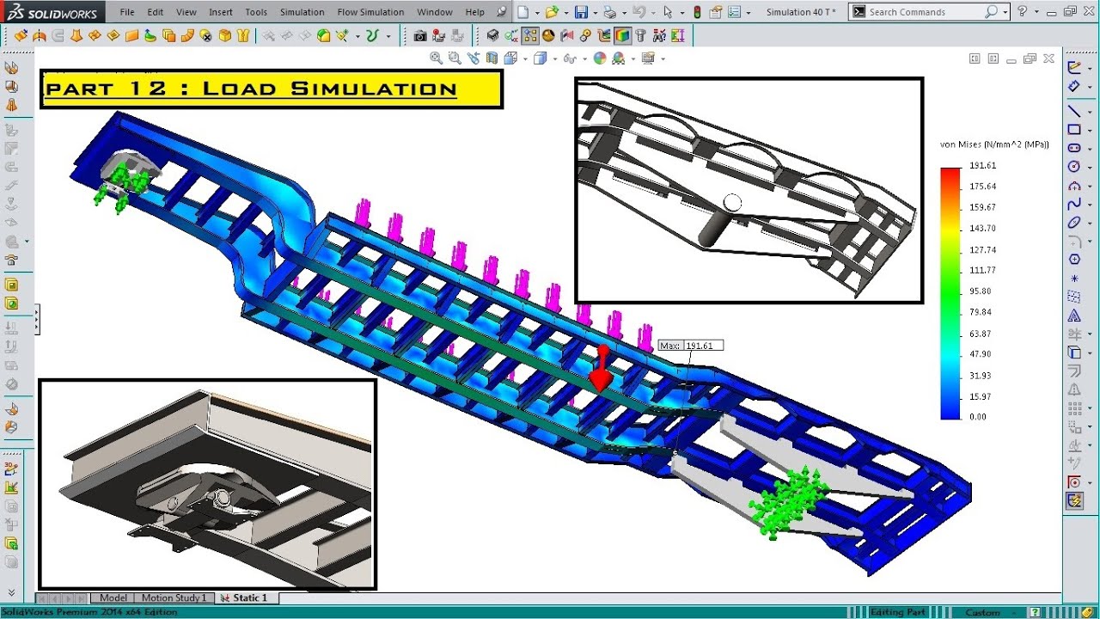Click the Zoom to Fit magnifier
The width and height of the screenshot is (1100, 619).
point(437,58)
